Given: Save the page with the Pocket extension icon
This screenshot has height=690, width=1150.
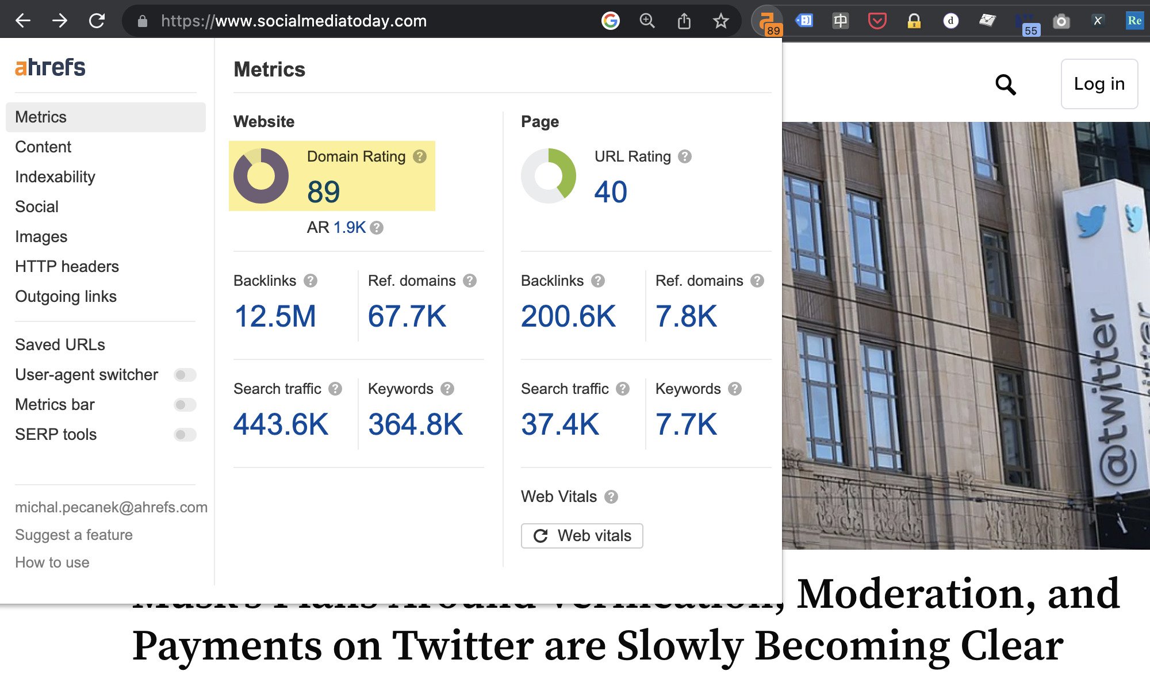Looking at the screenshot, I should 877,21.
